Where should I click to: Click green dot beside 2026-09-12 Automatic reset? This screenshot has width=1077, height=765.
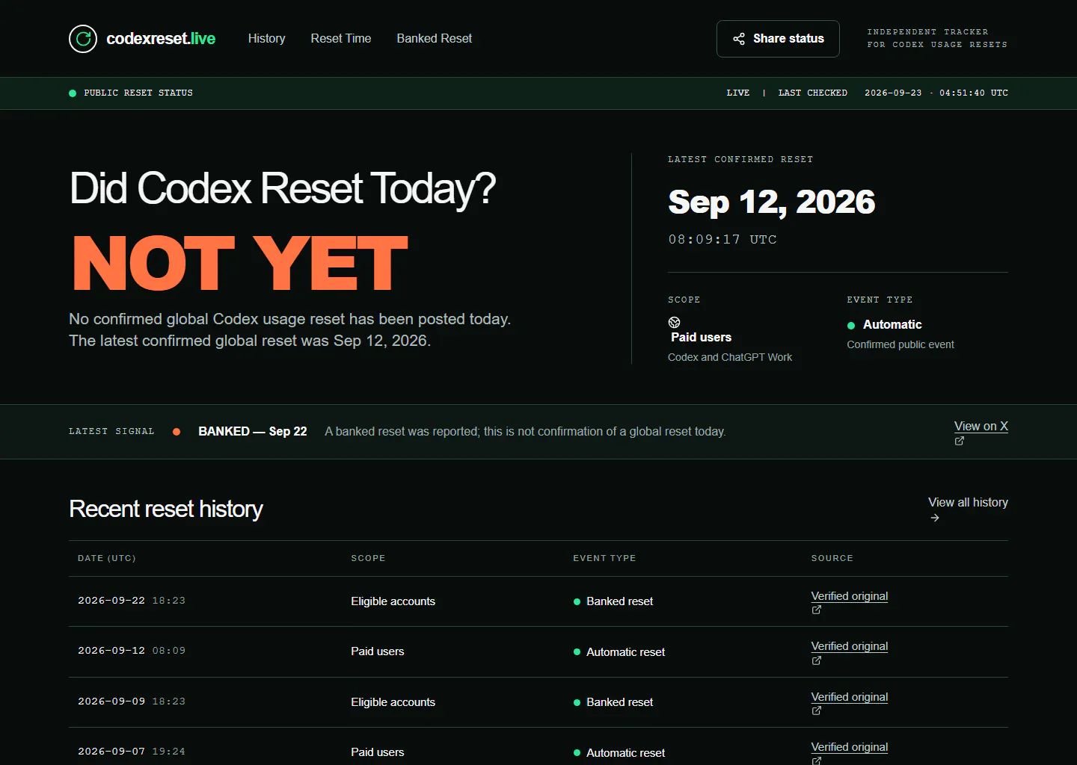click(577, 652)
